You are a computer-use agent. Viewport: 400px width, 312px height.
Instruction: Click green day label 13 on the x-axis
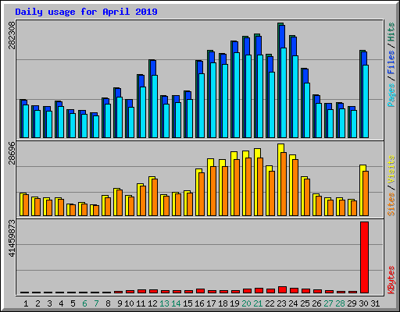pyautogui.click(x=164, y=303)
